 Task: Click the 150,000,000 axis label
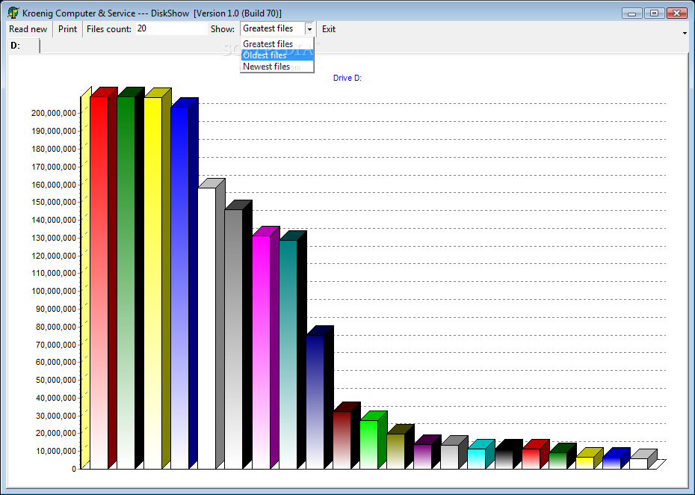(x=54, y=202)
